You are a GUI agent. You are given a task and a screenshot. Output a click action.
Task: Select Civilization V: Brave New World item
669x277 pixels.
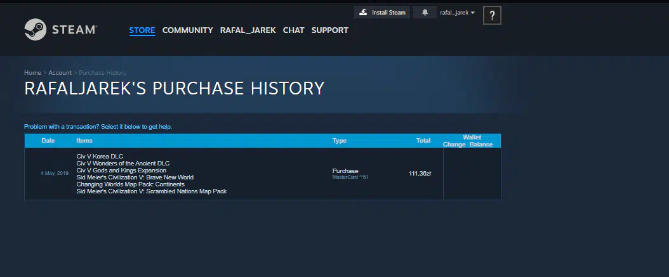pos(135,177)
